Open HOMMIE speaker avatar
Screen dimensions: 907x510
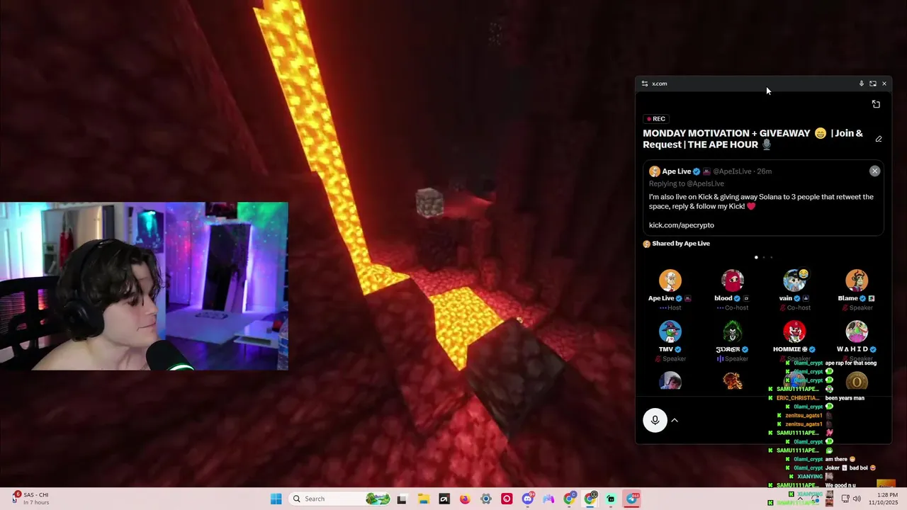point(794,331)
